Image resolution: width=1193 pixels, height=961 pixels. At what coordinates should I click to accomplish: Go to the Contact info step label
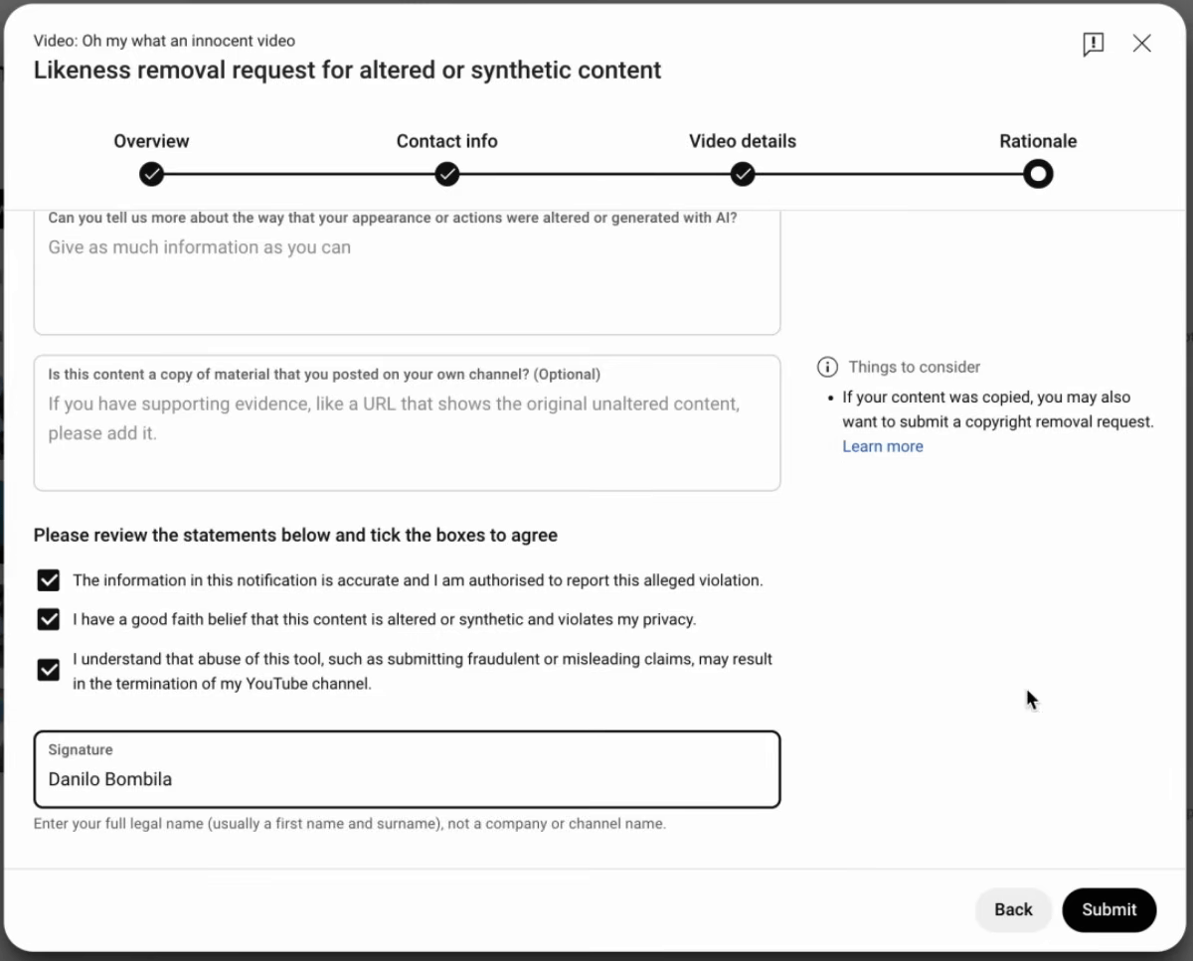pyautogui.click(x=447, y=141)
